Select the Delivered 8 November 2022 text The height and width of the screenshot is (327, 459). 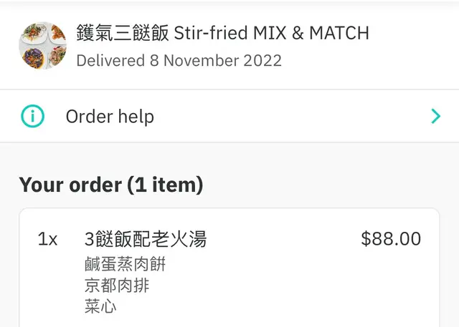click(179, 60)
